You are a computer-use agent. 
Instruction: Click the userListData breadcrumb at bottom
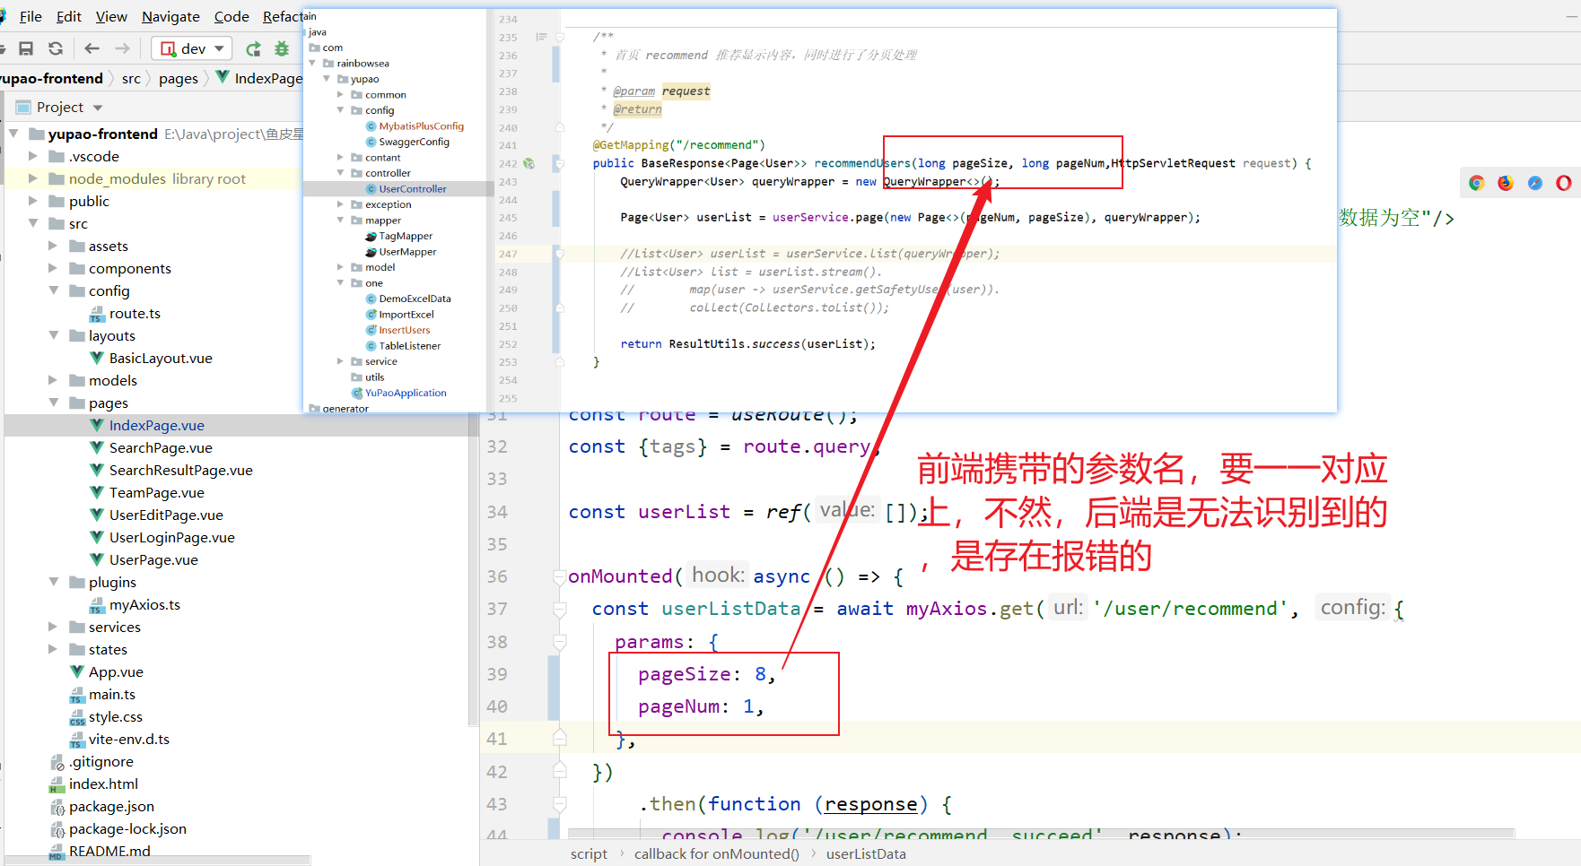866,853
